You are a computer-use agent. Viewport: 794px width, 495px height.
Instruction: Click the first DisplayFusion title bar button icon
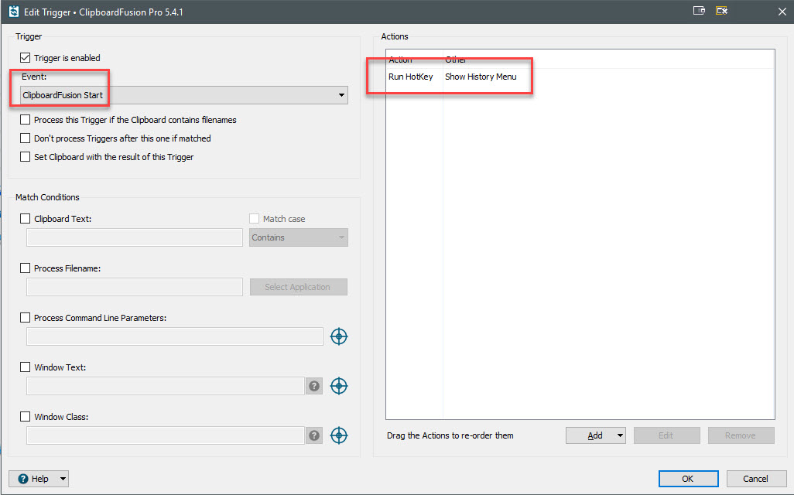coord(699,11)
